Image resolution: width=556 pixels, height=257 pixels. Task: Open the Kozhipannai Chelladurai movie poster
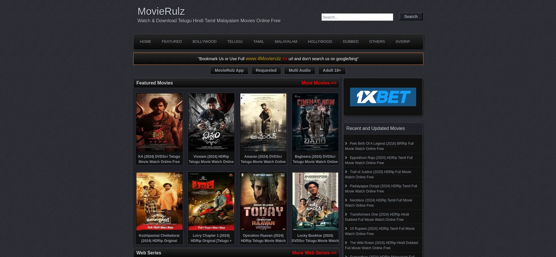(159, 201)
